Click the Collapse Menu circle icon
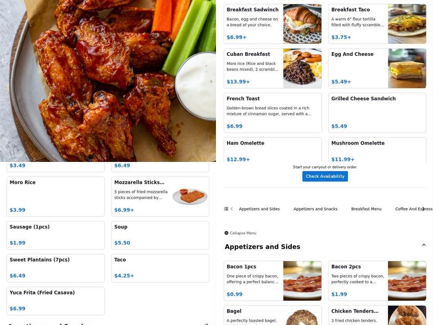The width and height of the screenshot is (433, 325). tap(226, 233)
